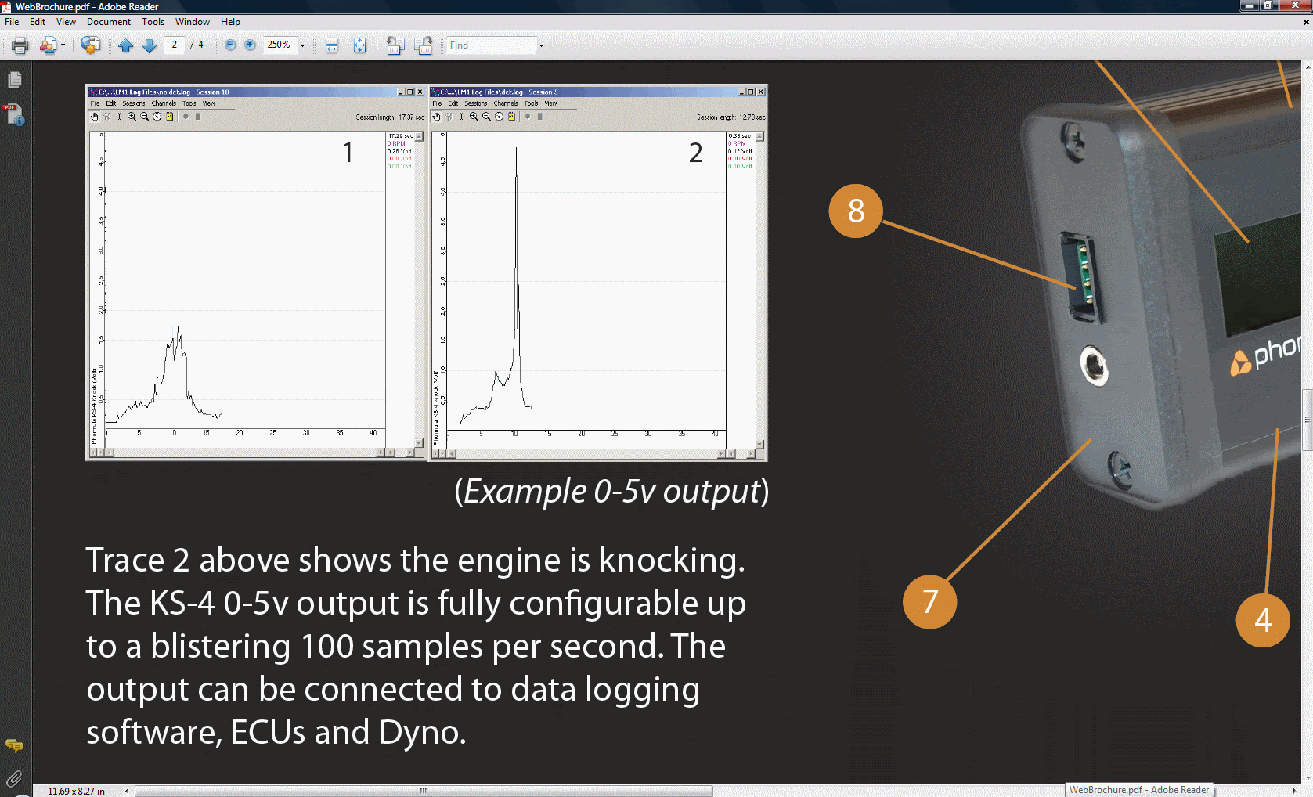Open the Window menu
Image resolution: width=1313 pixels, height=797 pixels.
coord(193,22)
